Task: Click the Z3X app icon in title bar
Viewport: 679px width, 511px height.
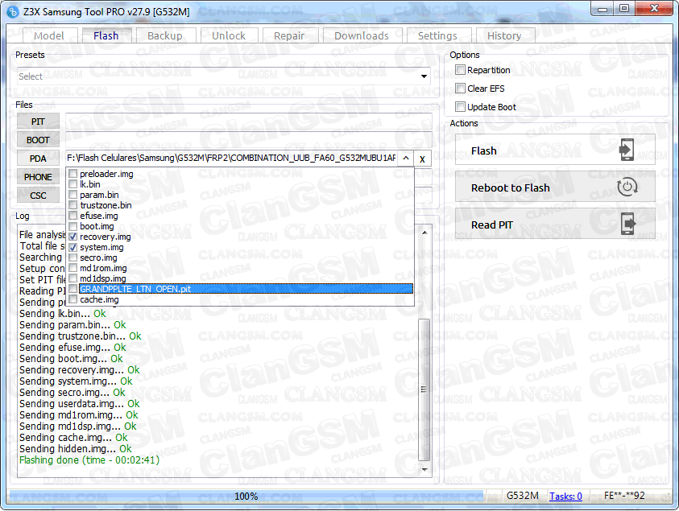Action: click(13, 12)
